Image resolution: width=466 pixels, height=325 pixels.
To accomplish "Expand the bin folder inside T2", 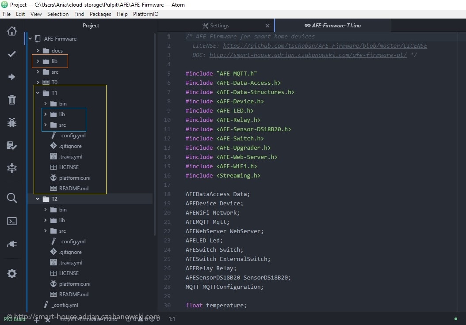I will coord(46,210).
